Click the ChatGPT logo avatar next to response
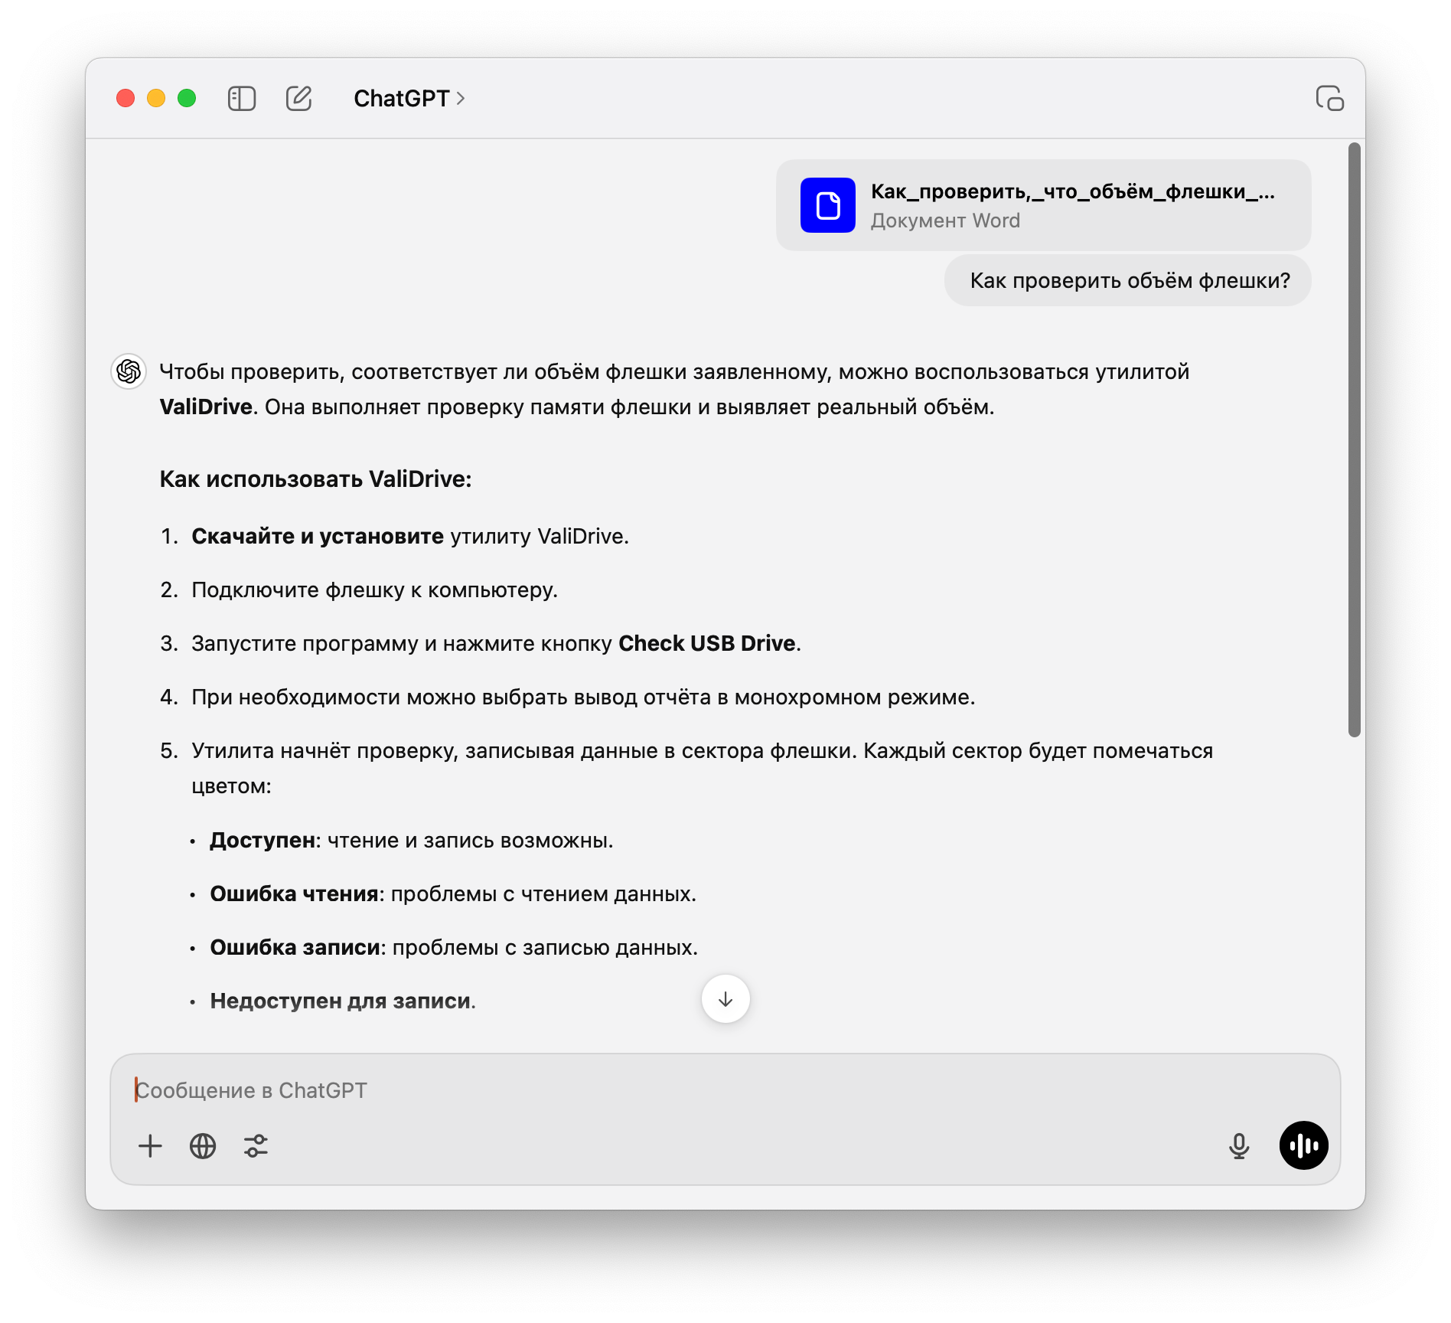Viewport: 1451px width, 1323px height. [129, 371]
